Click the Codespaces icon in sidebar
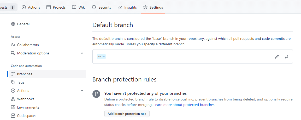Viewport: 301px width, 120px height. coord(13,116)
